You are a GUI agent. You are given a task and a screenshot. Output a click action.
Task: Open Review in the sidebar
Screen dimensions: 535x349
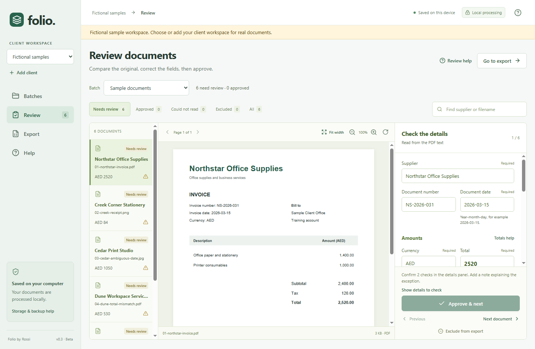click(40, 115)
